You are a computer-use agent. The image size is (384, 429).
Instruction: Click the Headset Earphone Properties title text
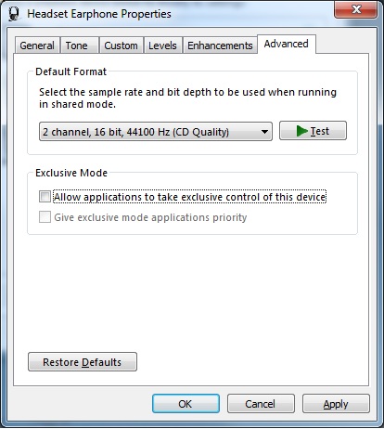99,14
